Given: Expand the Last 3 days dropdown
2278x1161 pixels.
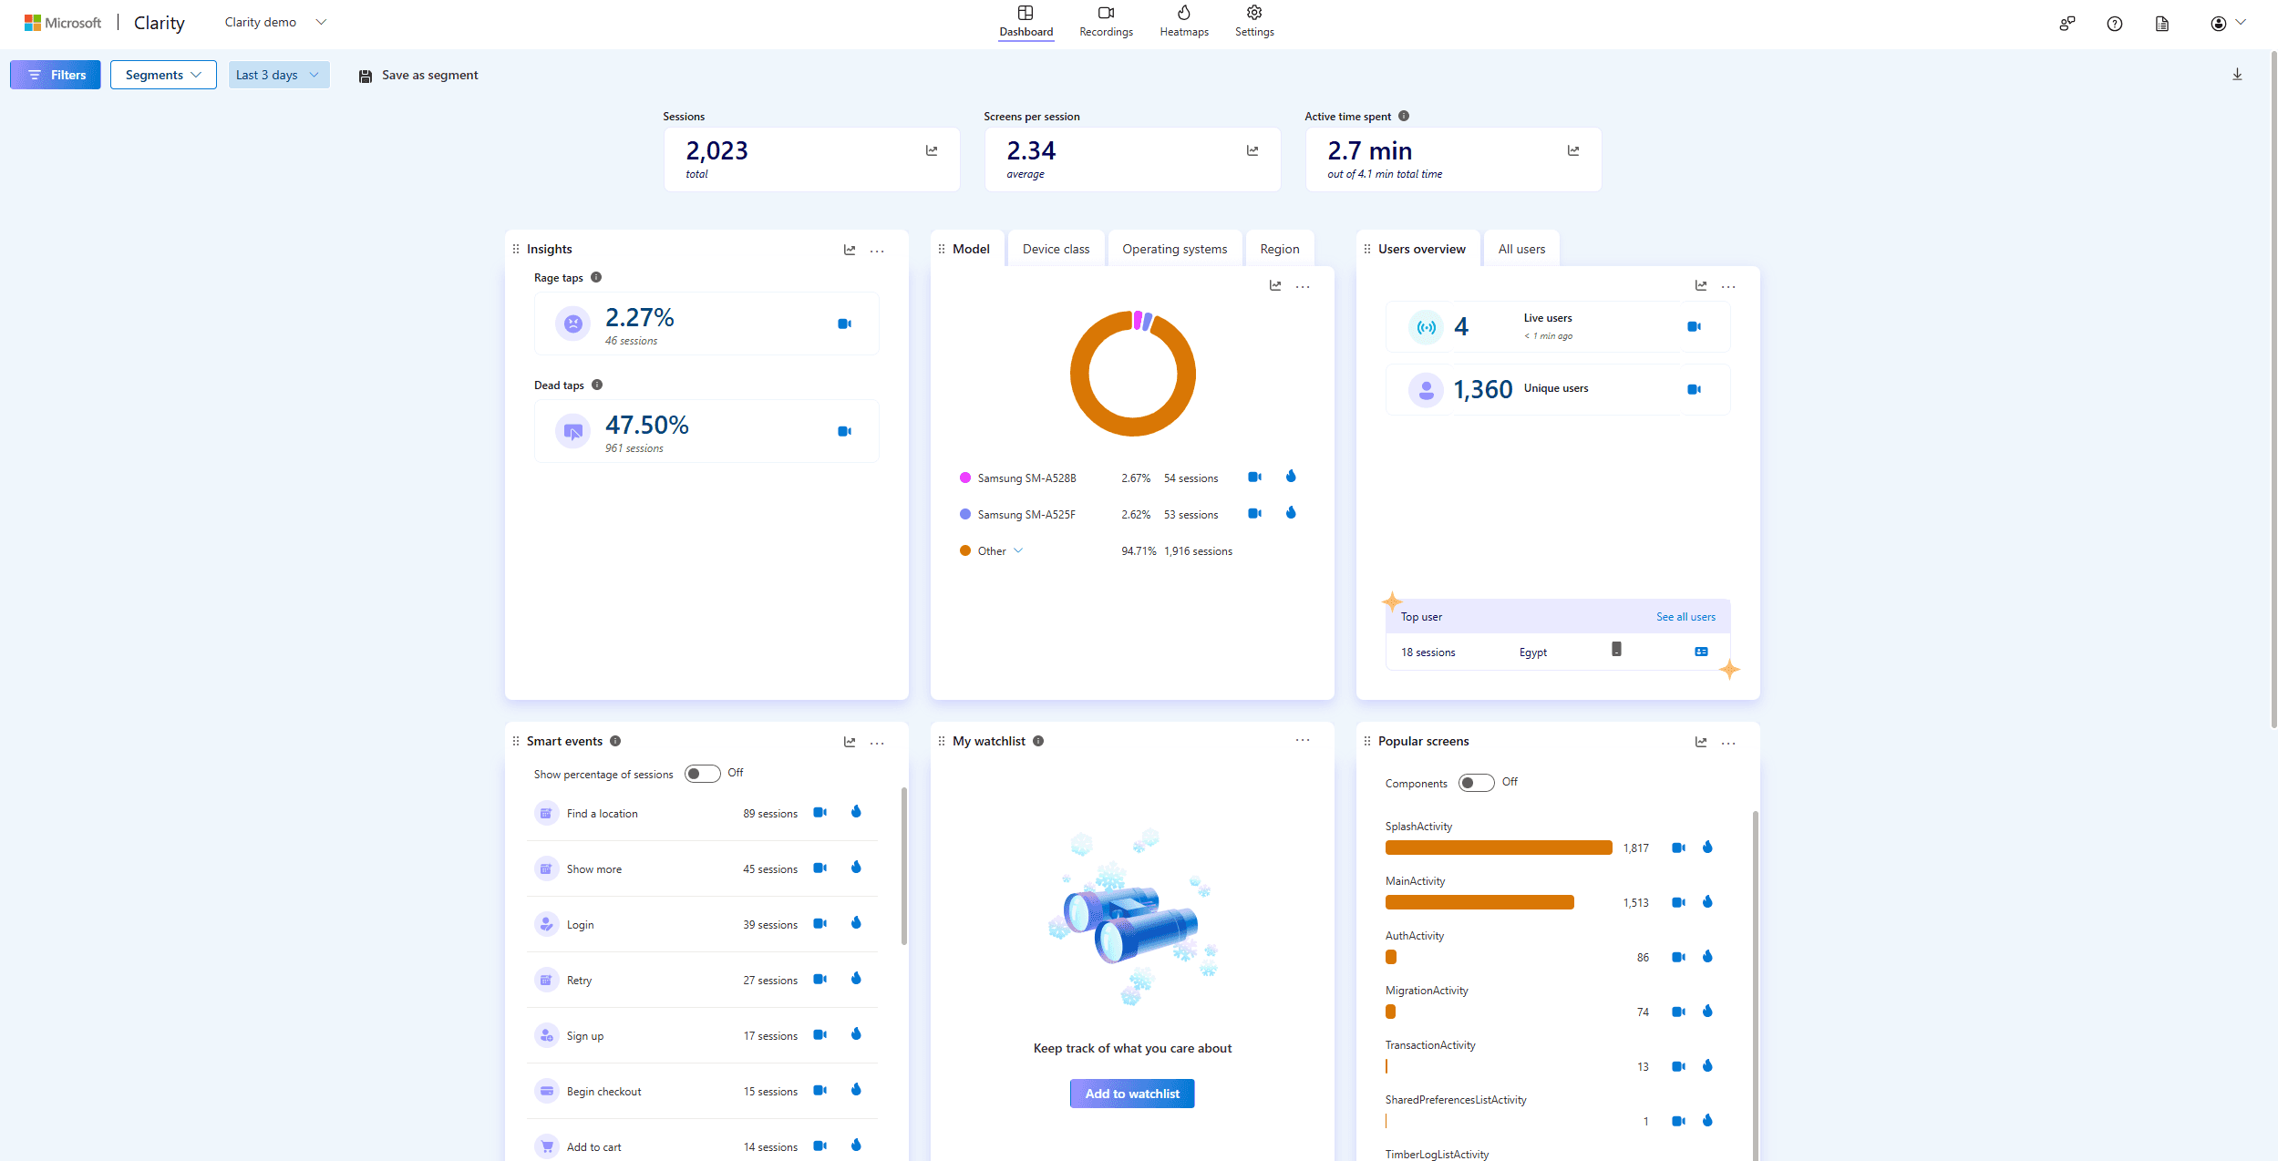Looking at the screenshot, I should [278, 75].
